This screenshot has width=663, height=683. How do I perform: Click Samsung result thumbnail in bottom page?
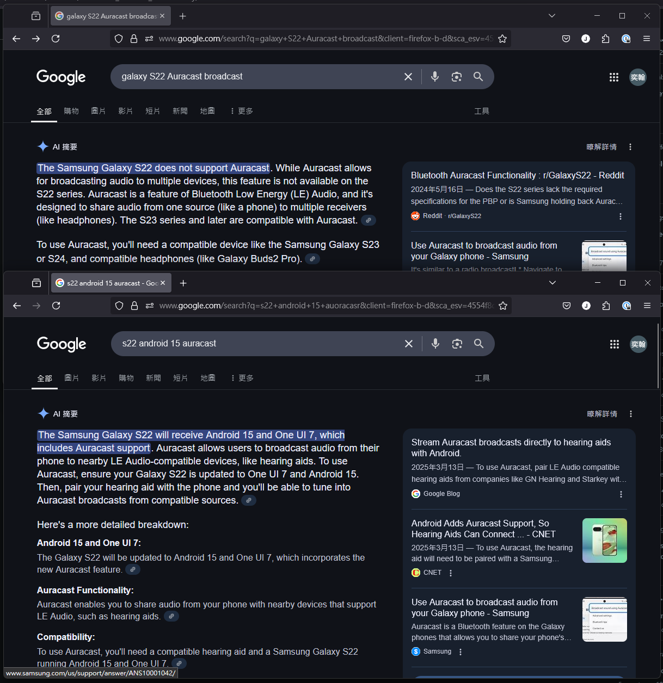pyautogui.click(x=604, y=619)
